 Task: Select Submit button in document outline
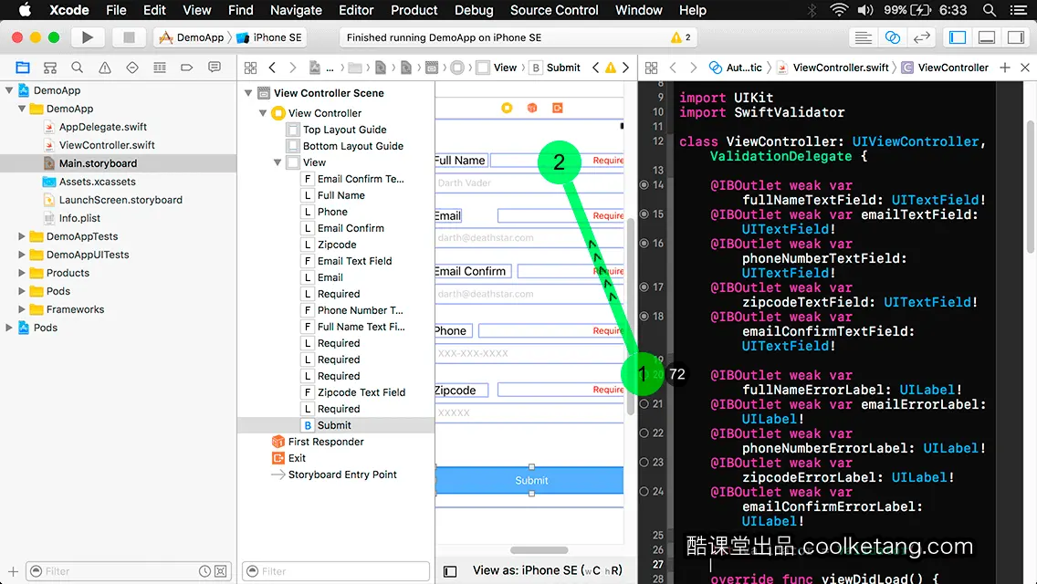pyautogui.click(x=336, y=425)
